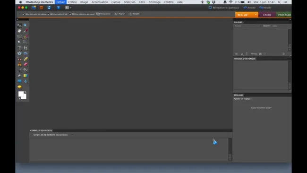Select the Type (T) tool
This screenshot has width=307, height=173.
pyautogui.click(x=19, y=48)
